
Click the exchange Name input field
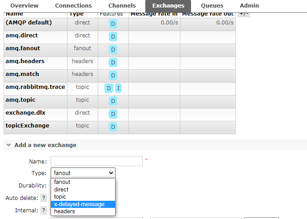pyautogui.click(x=96, y=161)
